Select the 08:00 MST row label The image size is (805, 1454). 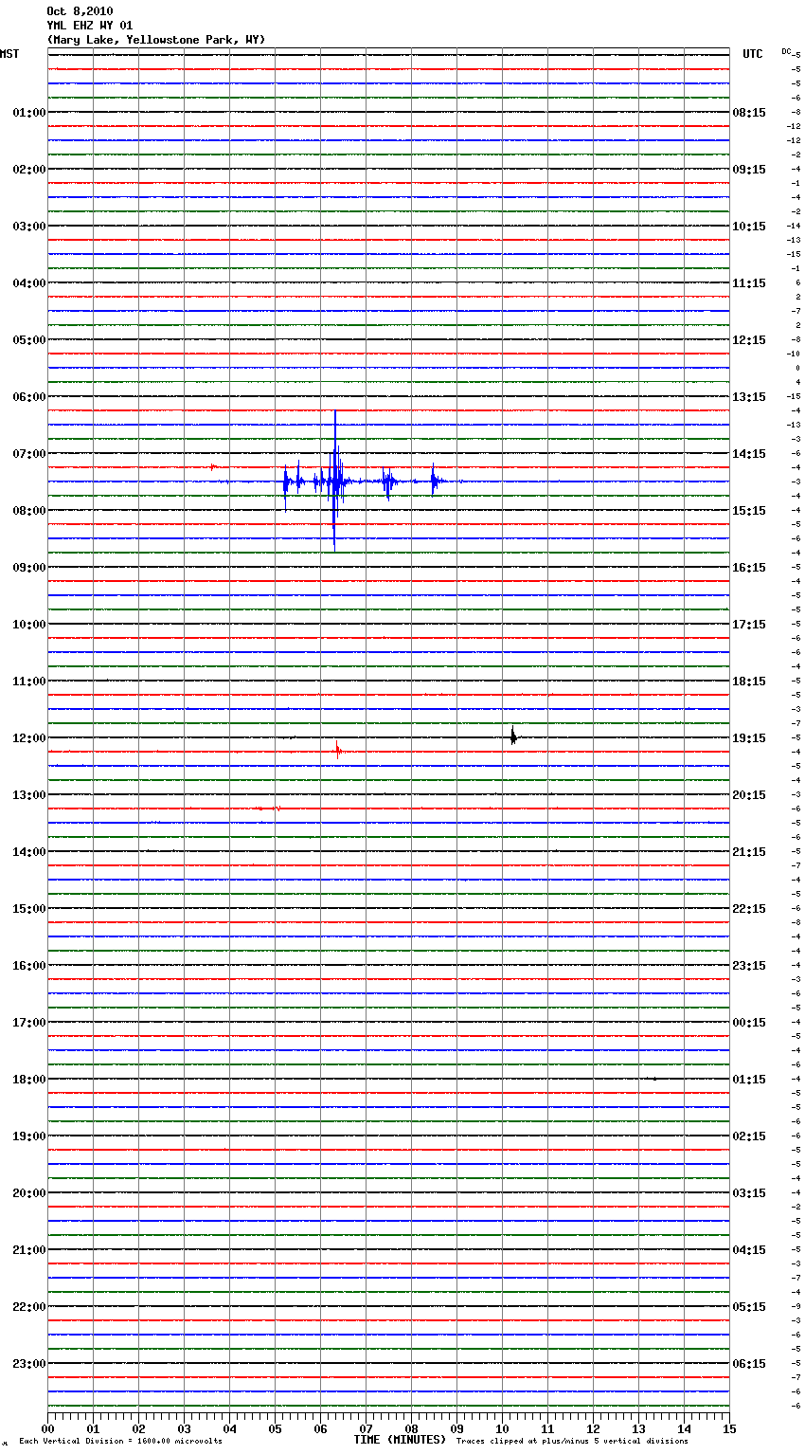pyautogui.click(x=29, y=511)
